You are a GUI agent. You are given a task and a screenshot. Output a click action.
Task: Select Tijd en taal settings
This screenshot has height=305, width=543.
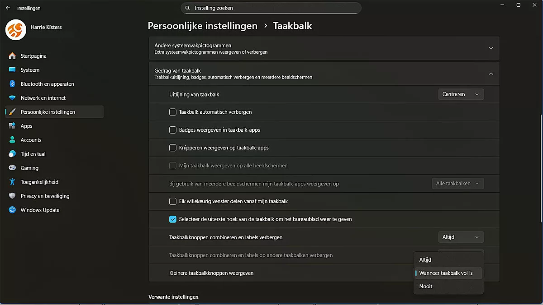(x=33, y=153)
